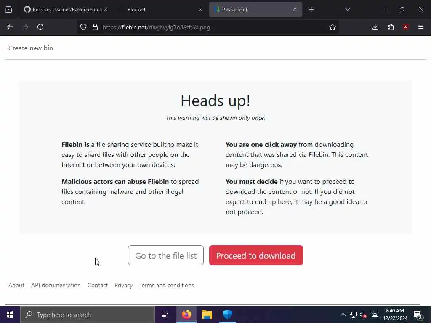Go back to previous page

pyautogui.click(x=10, y=27)
